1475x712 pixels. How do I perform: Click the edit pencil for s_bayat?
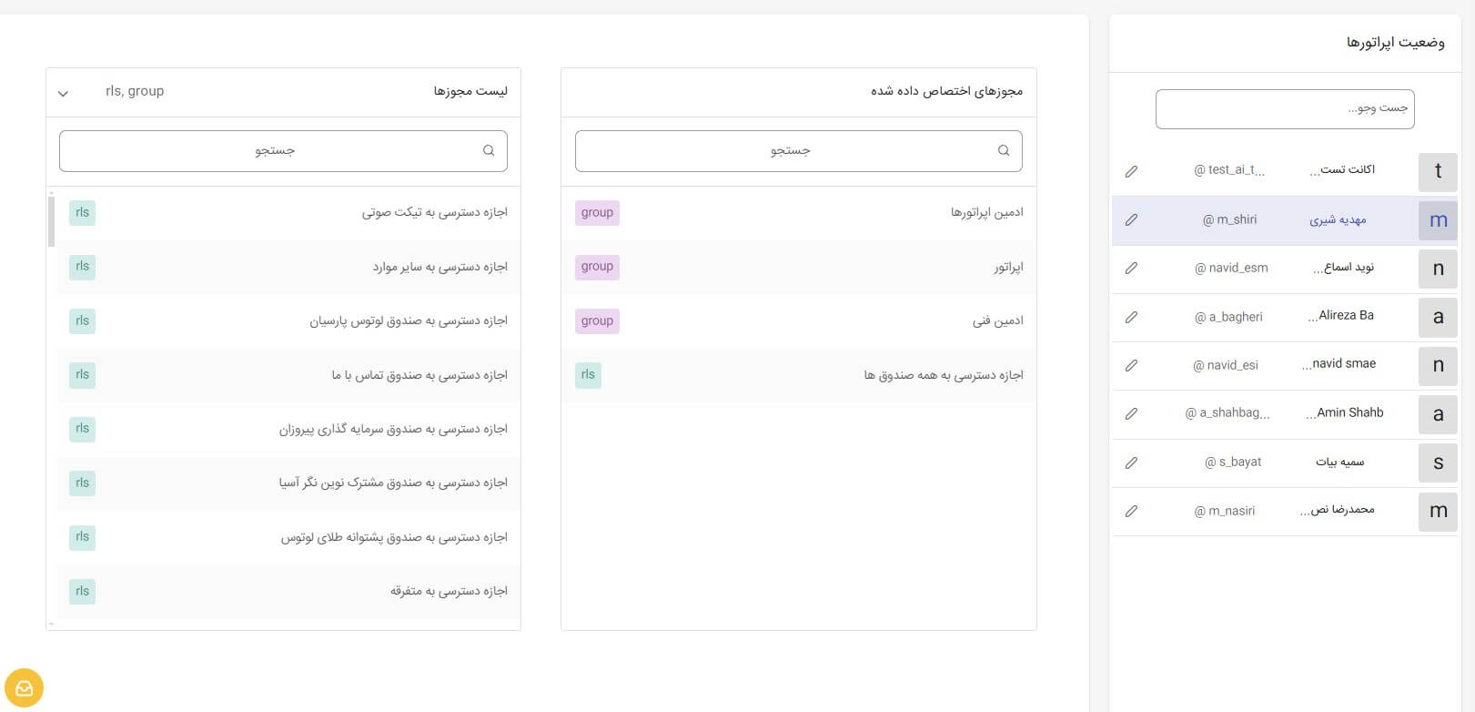[1131, 463]
